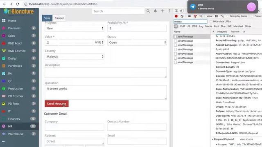
Task: Select the CSS filter tab
Action: coord(194,26)
